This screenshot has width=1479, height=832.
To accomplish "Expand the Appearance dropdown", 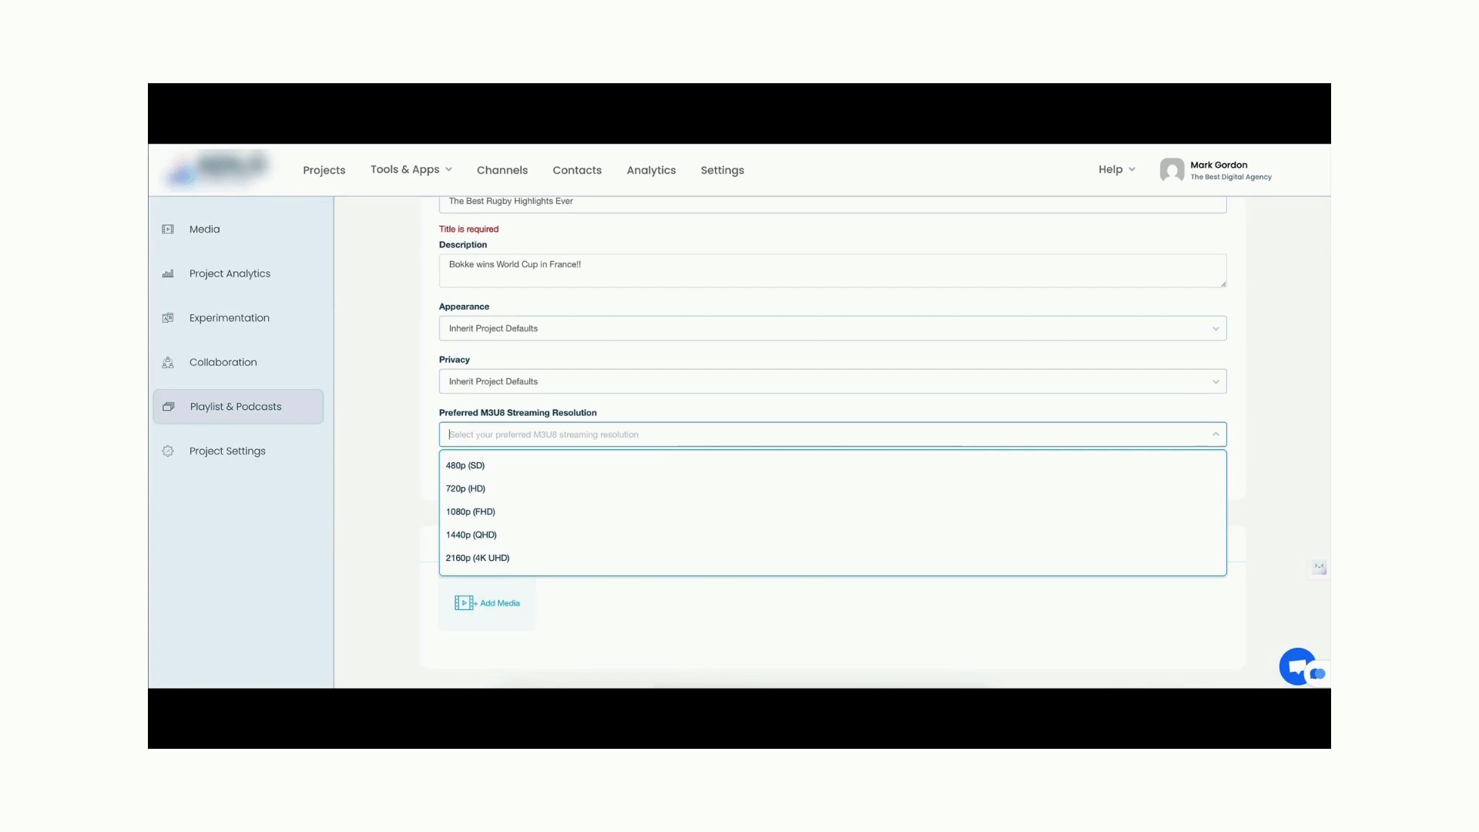I will 1216,329.
